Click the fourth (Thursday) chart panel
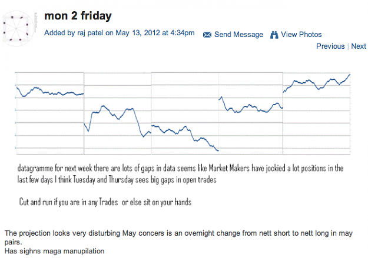 click(251, 113)
